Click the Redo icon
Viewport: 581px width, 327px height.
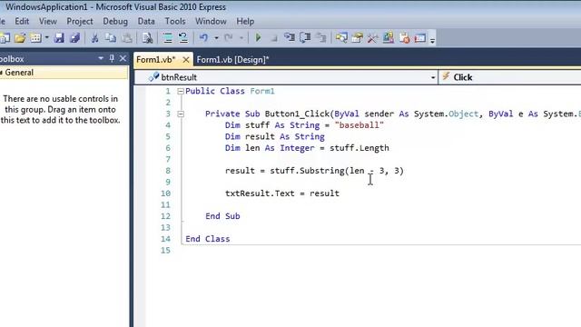click(x=229, y=38)
